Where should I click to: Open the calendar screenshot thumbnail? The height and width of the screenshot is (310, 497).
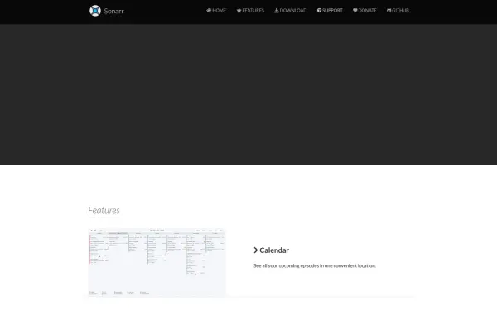tap(157, 262)
